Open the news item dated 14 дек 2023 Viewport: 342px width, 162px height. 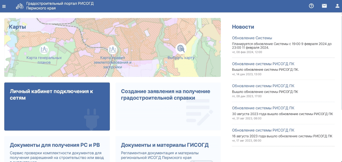click(x=263, y=64)
